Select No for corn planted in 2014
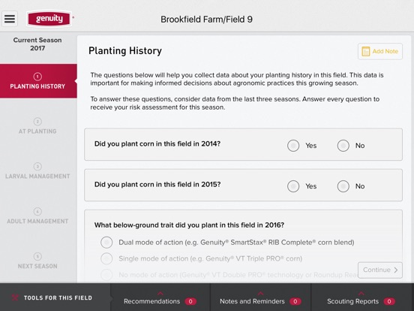Viewport: 414px width, 311px height. [343, 146]
